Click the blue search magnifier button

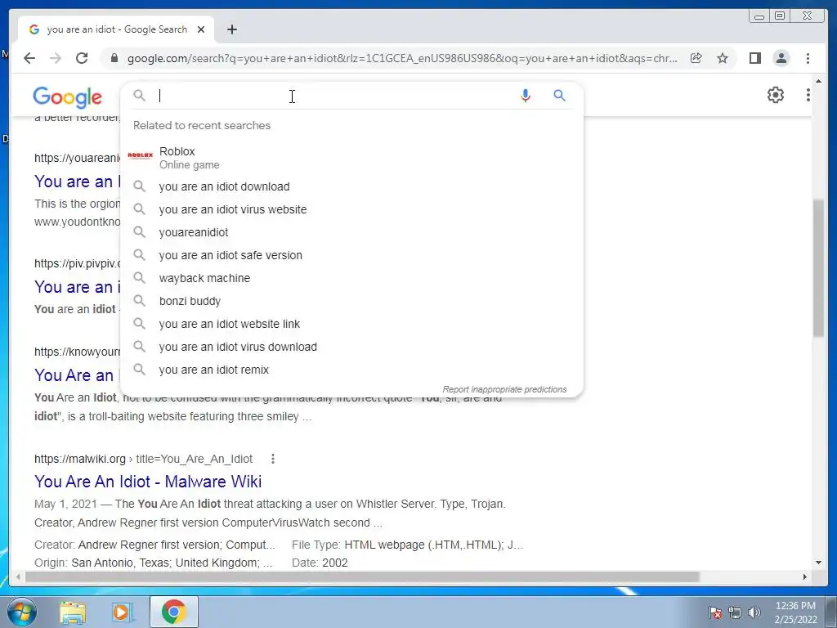(x=559, y=96)
